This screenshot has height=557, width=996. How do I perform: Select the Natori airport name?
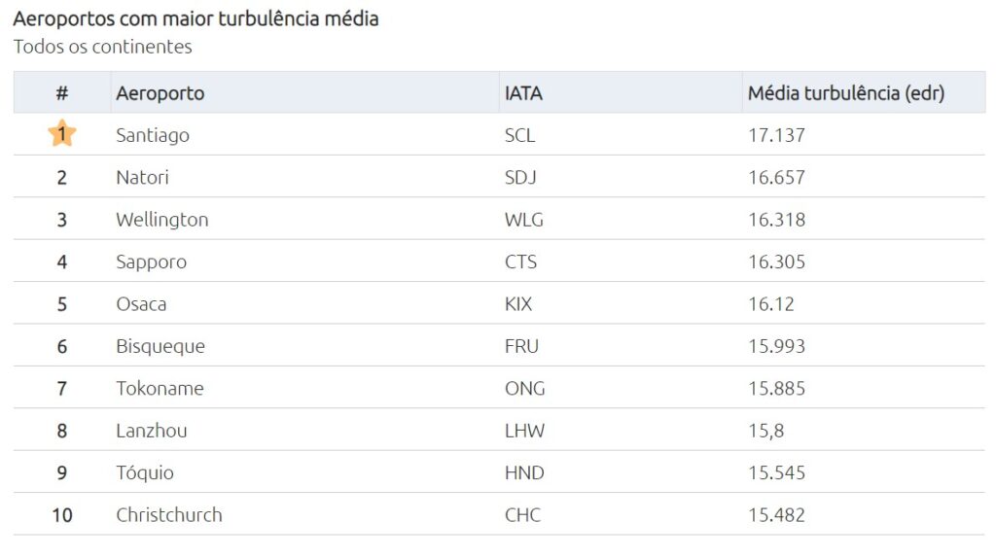pos(142,178)
